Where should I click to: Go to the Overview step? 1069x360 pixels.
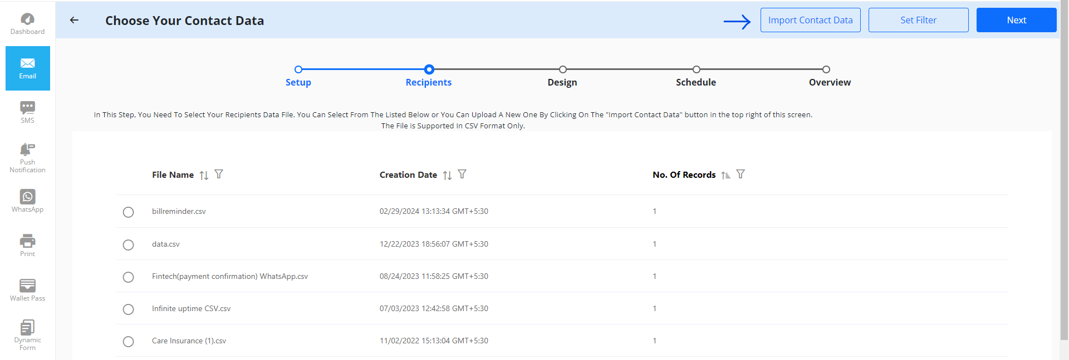(x=830, y=77)
